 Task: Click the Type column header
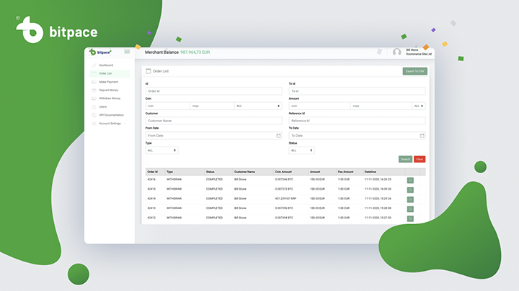click(x=170, y=172)
